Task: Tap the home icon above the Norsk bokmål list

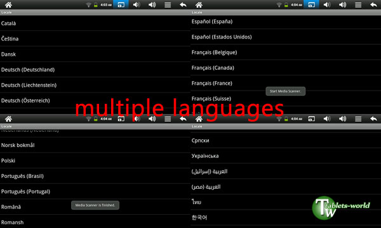Action: coord(8,118)
